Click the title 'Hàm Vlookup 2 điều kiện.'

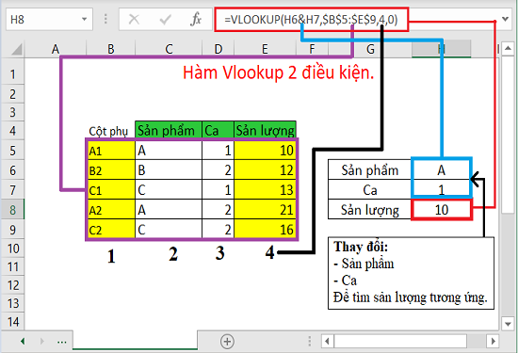278,72
